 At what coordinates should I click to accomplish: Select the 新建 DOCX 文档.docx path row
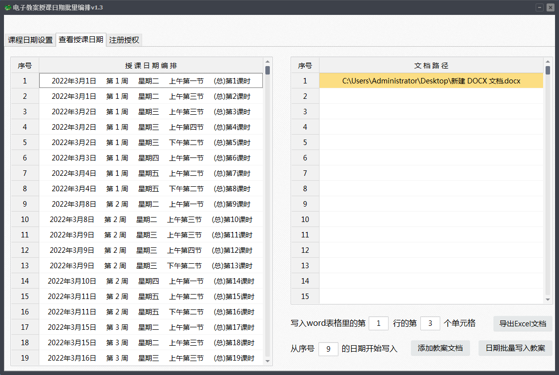(x=431, y=81)
